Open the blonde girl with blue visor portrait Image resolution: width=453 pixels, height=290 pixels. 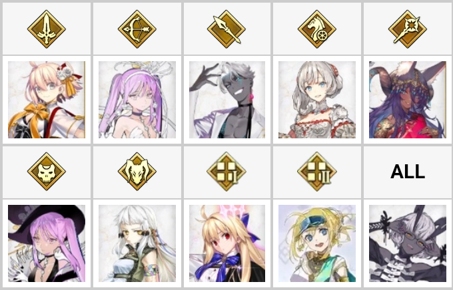click(317, 243)
